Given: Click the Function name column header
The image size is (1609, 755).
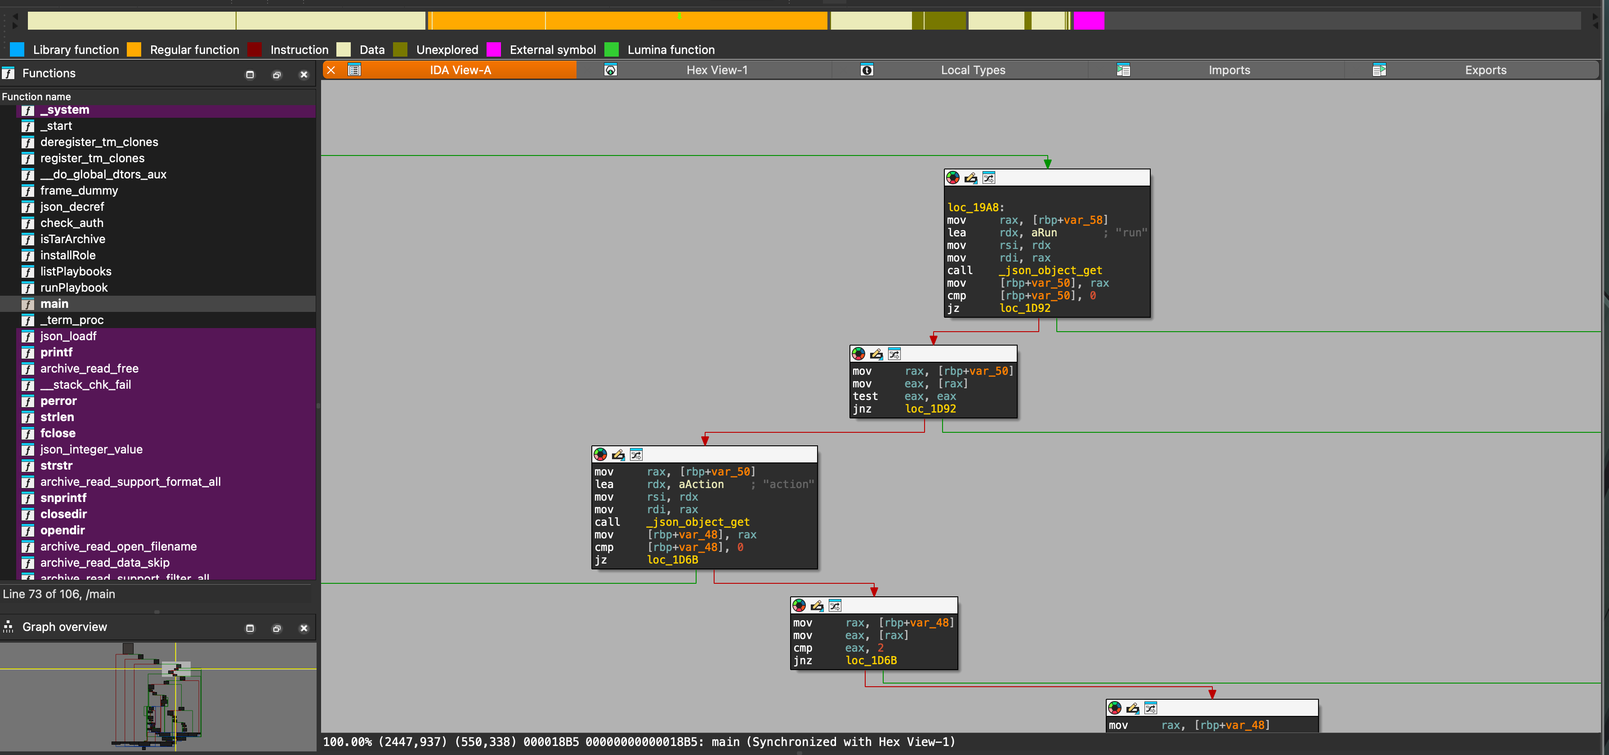Looking at the screenshot, I should pyautogui.click(x=36, y=96).
